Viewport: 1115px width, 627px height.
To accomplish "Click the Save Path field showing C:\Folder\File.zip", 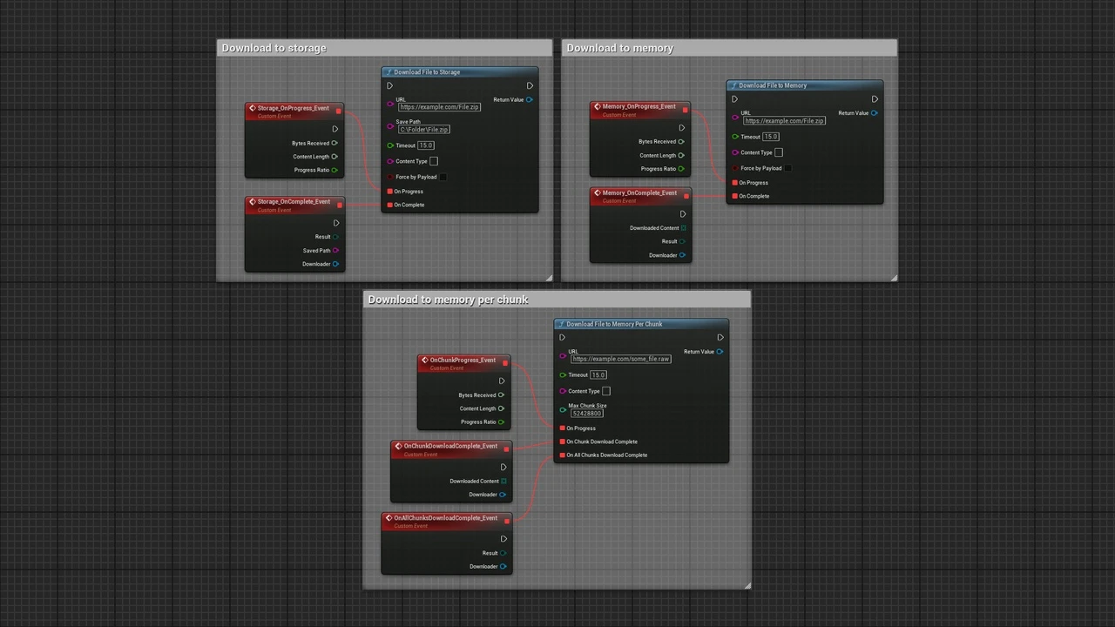I will [x=424, y=130].
